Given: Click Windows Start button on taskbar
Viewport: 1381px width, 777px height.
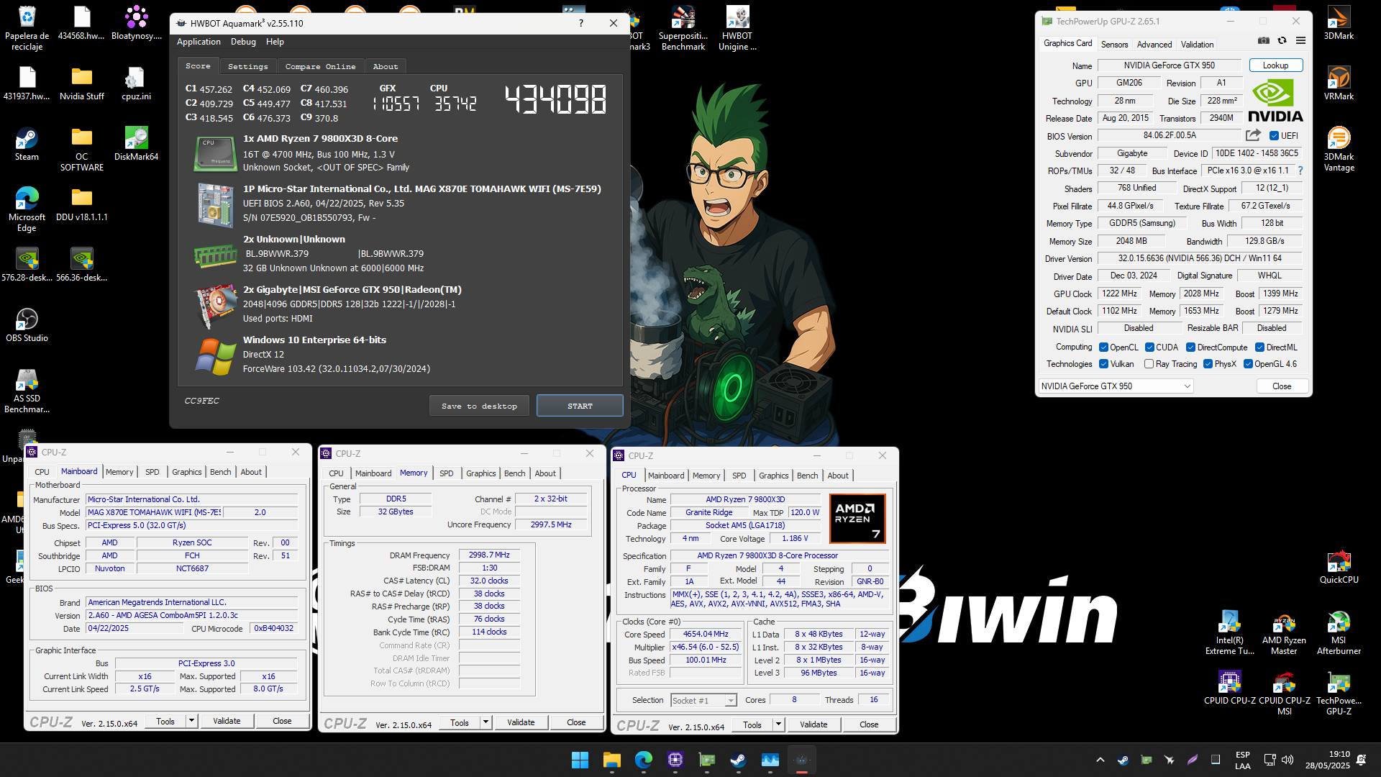Looking at the screenshot, I should (x=580, y=760).
